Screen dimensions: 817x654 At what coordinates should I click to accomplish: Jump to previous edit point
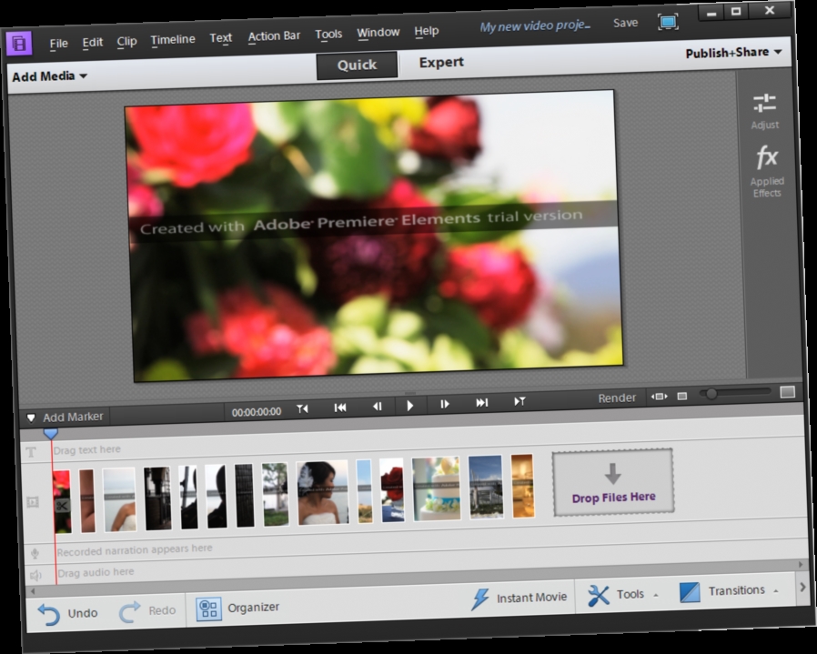coord(302,409)
